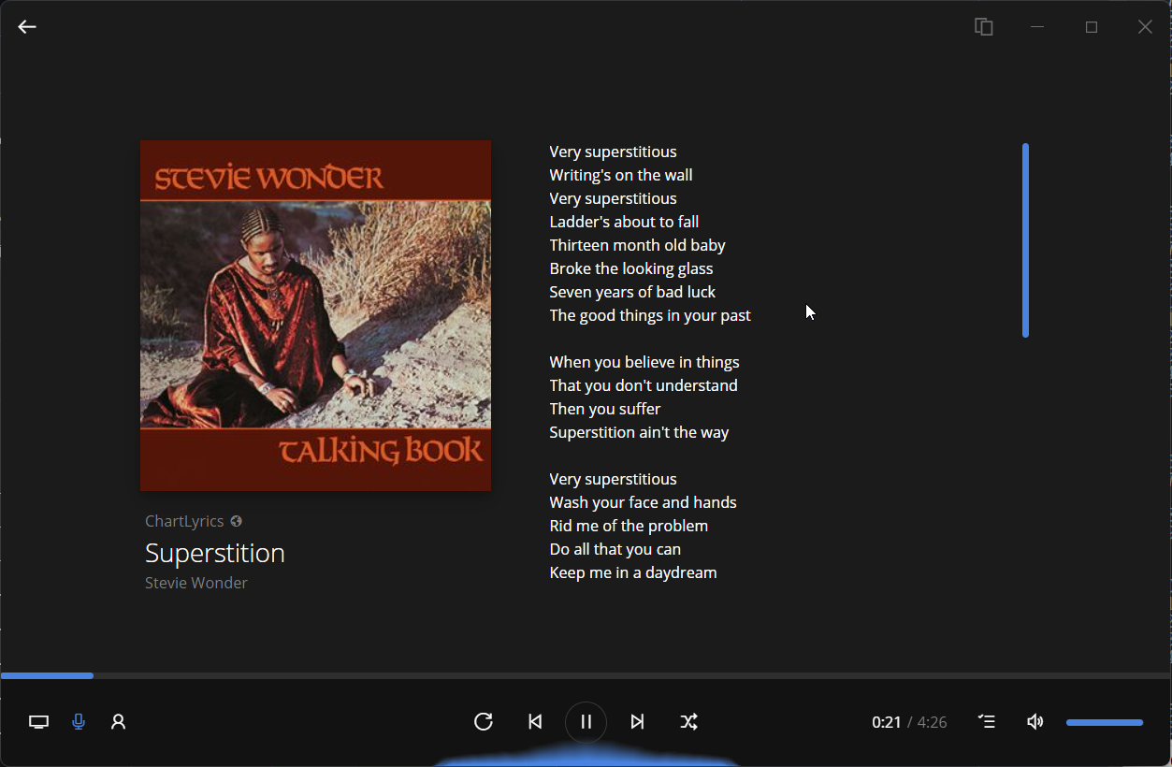This screenshot has height=767, width=1172.
Task: Go back with the arrow button
Action: [x=27, y=27]
